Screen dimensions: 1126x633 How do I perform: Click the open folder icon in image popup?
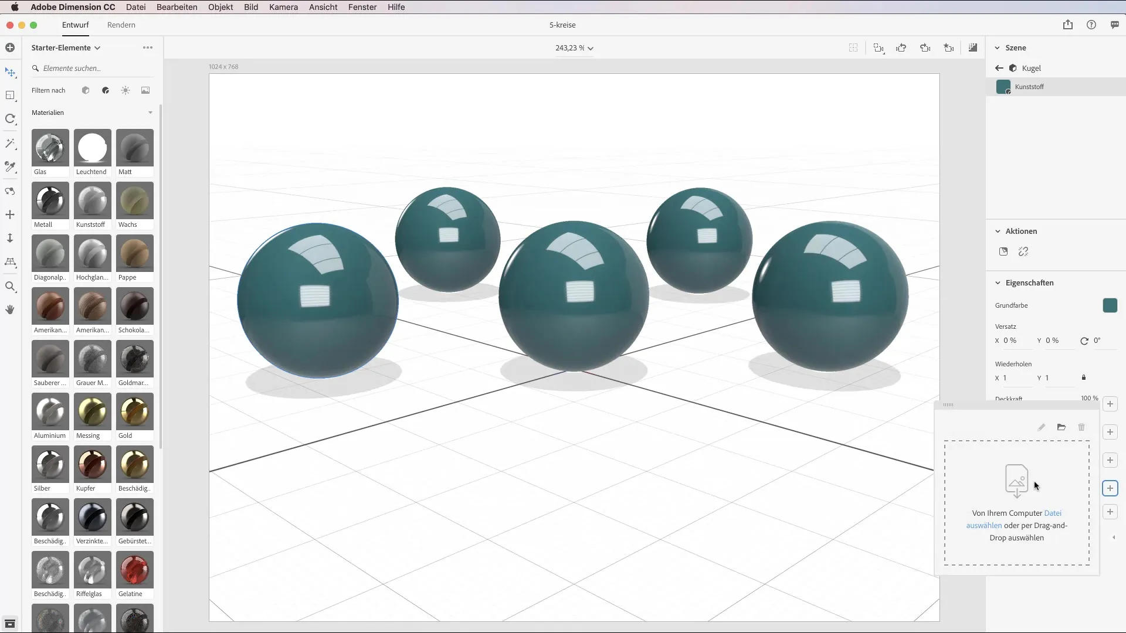point(1061,427)
